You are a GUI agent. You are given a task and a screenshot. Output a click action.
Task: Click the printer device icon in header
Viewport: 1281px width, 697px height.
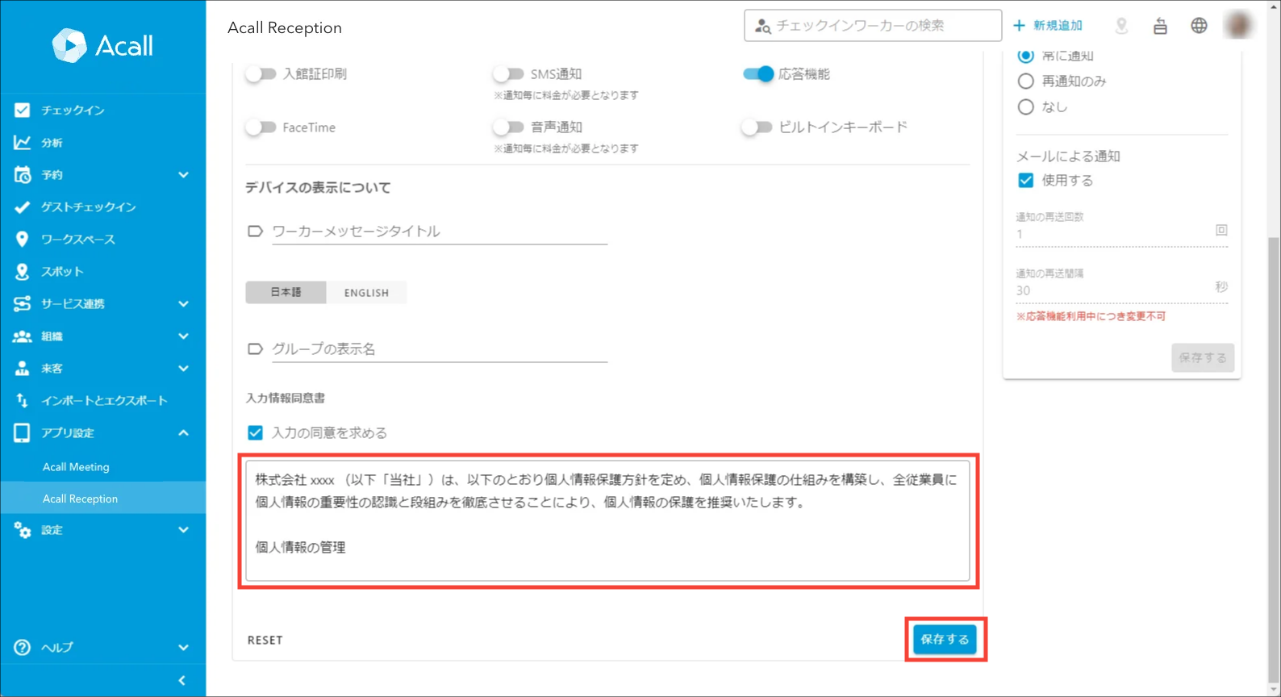(1160, 26)
